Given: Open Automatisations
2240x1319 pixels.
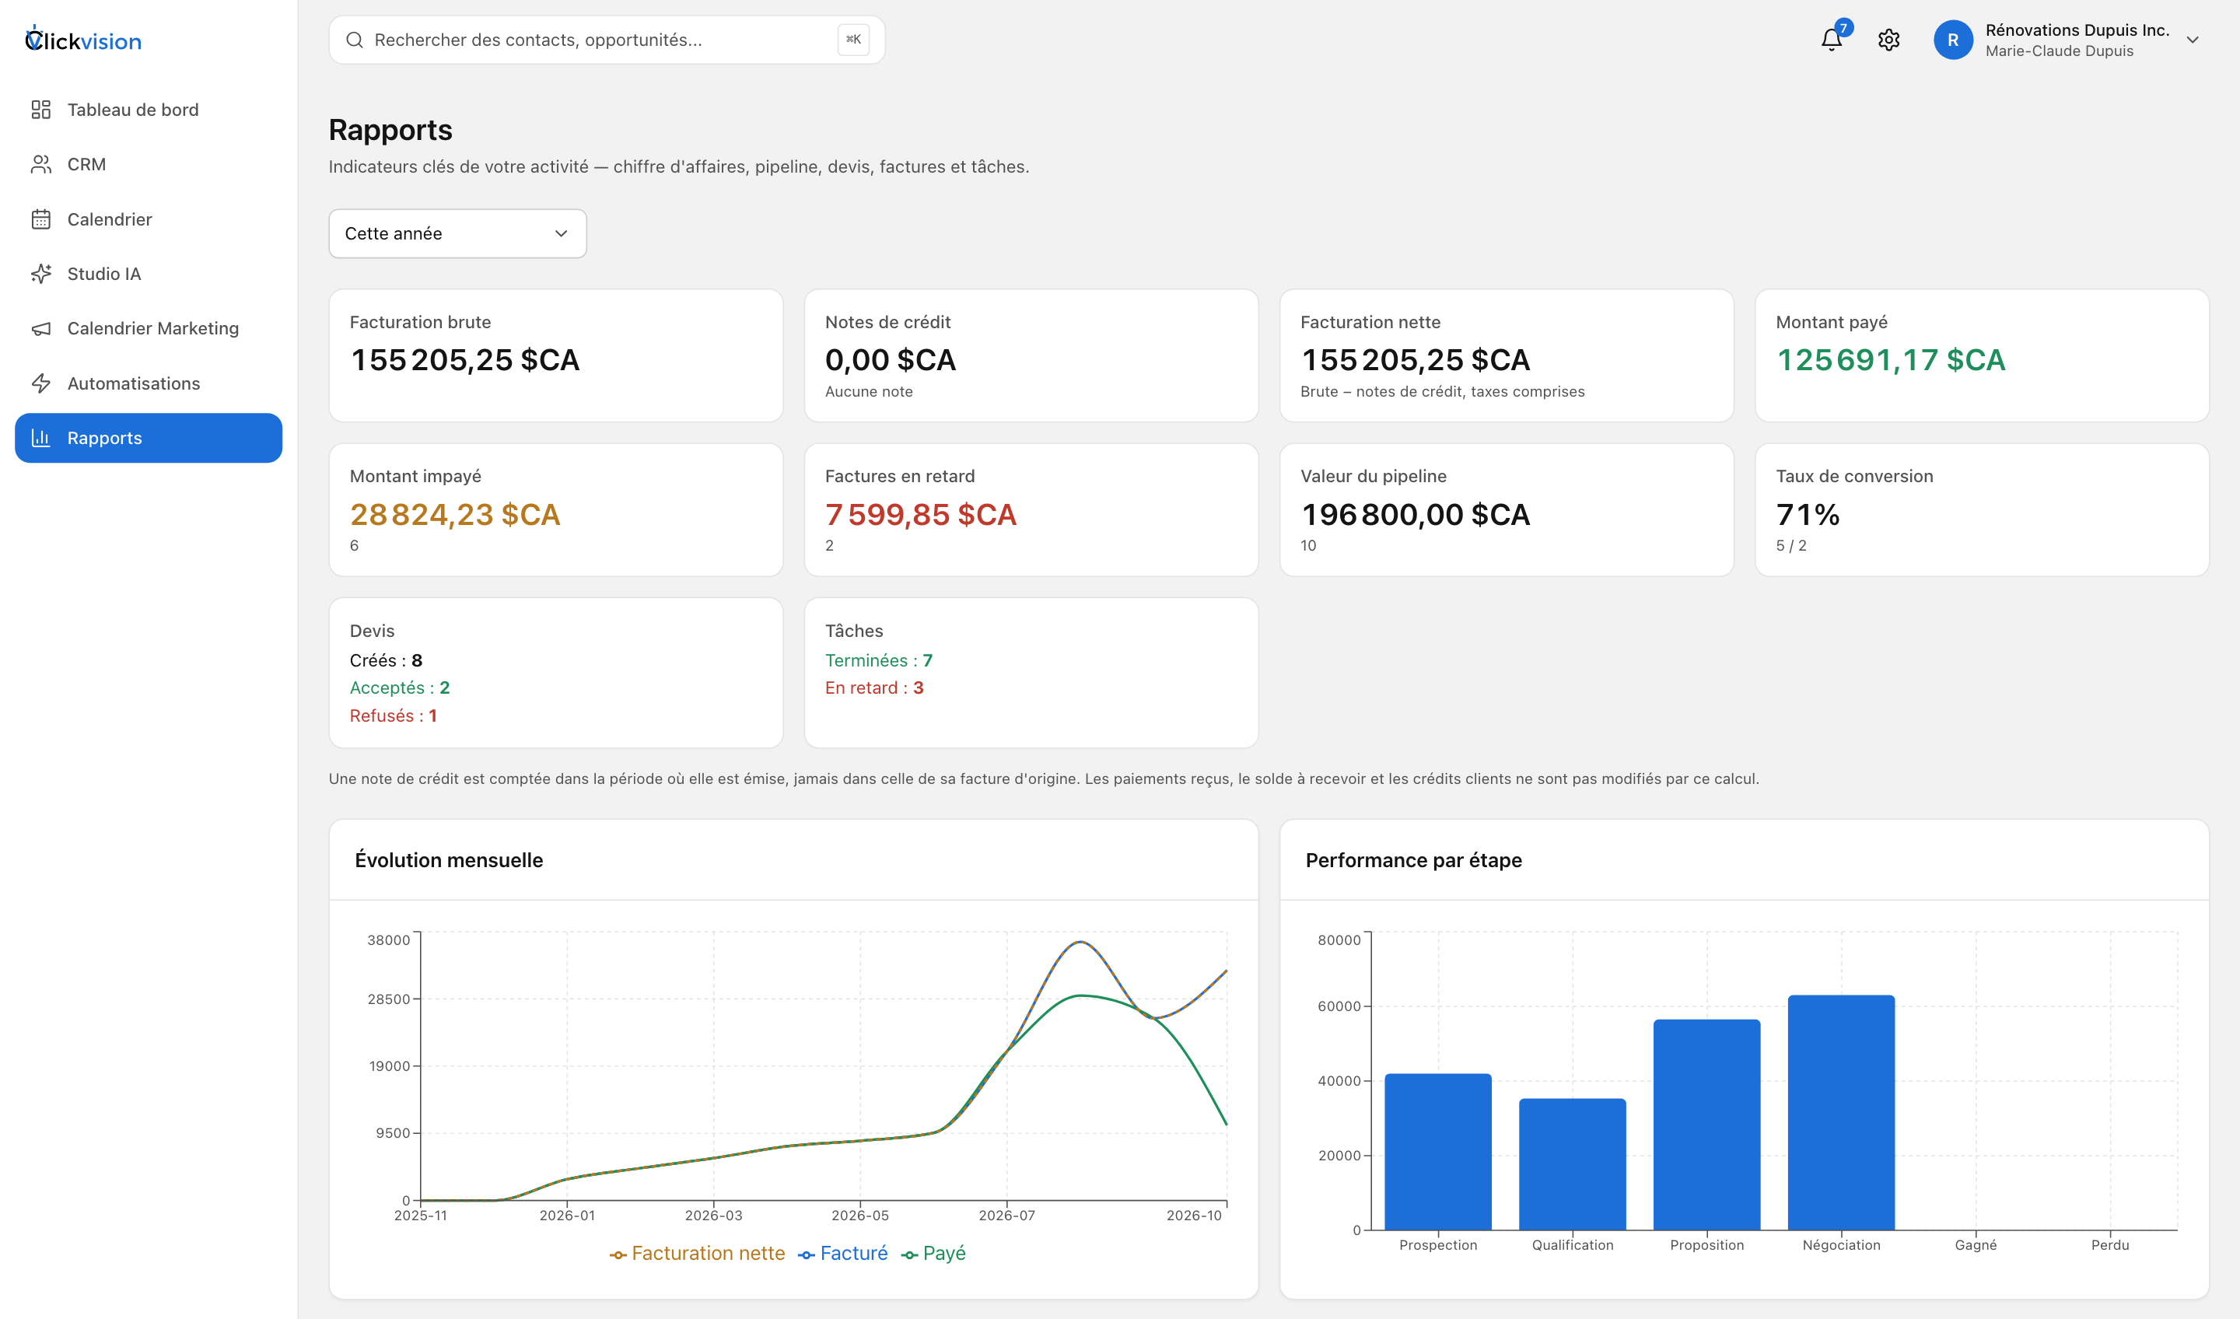Looking at the screenshot, I should pyautogui.click(x=149, y=384).
